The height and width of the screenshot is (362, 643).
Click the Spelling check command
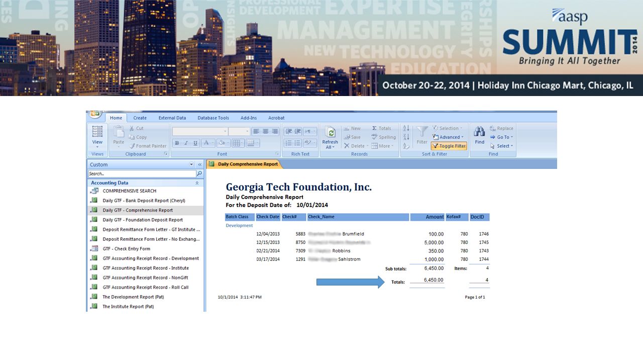(x=383, y=137)
